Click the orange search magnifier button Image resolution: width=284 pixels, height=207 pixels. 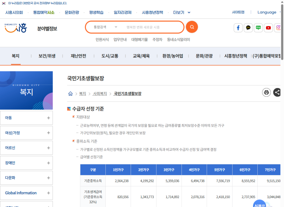[x=192, y=27]
